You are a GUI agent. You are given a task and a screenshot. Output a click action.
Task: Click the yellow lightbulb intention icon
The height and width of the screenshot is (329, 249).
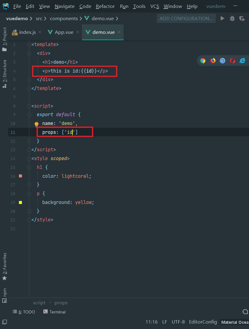pyautogui.click(x=37, y=124)
